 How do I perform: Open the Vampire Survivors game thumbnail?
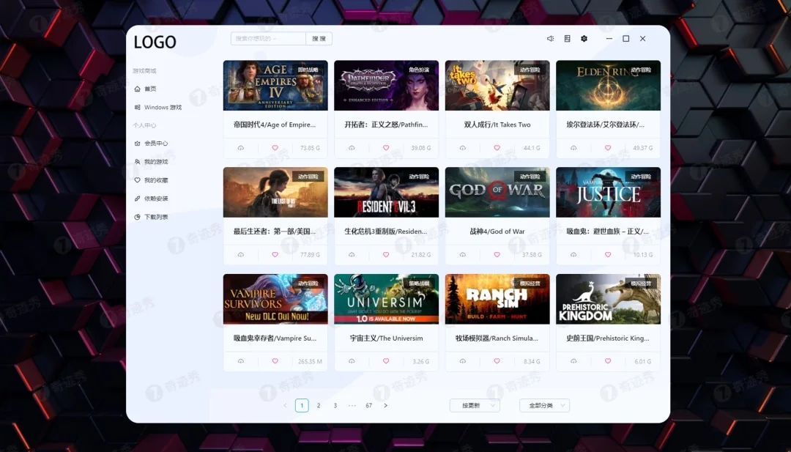275,298
